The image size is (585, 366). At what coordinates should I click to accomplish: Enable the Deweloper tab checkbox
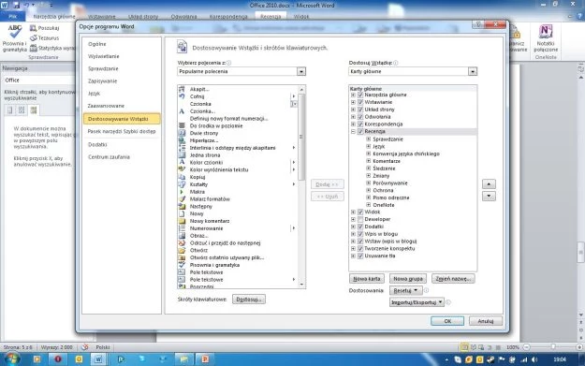pyautogui.click(x=360, y=219)
